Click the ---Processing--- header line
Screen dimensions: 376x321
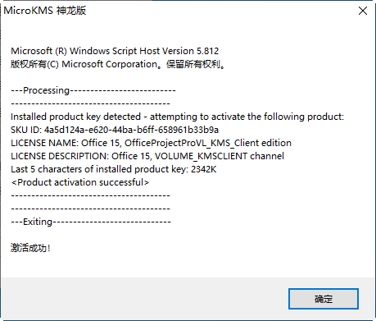coord(93,90)
